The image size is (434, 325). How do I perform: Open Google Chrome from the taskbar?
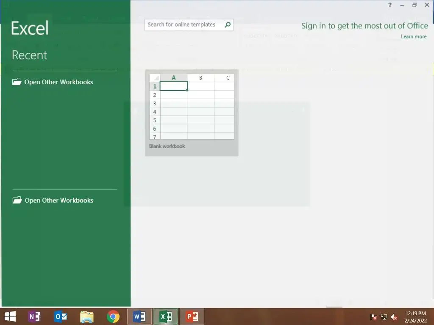[113, 317]
